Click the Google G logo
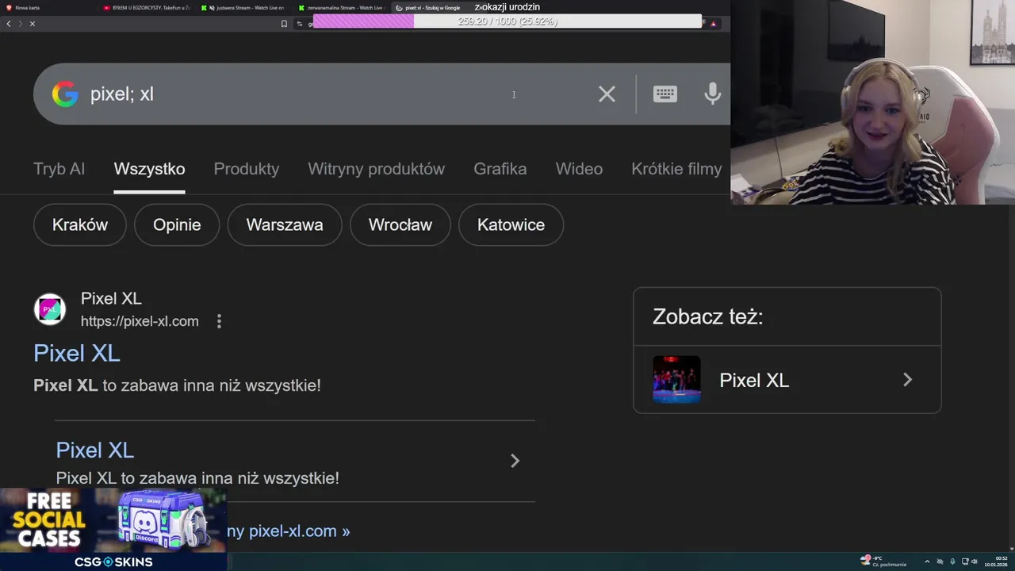1015x571 pixels. (x=65, y=94)
